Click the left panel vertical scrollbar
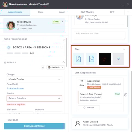 66,53
